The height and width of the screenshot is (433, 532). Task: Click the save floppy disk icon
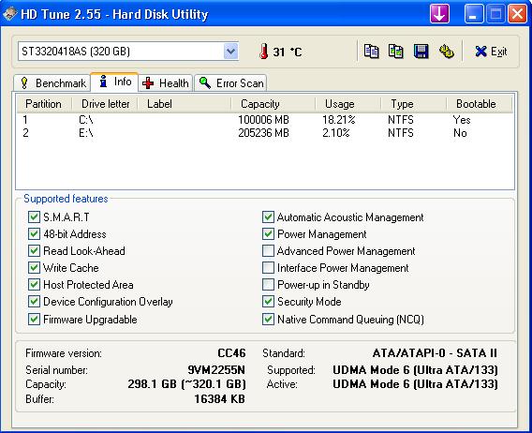coord(421,52)
